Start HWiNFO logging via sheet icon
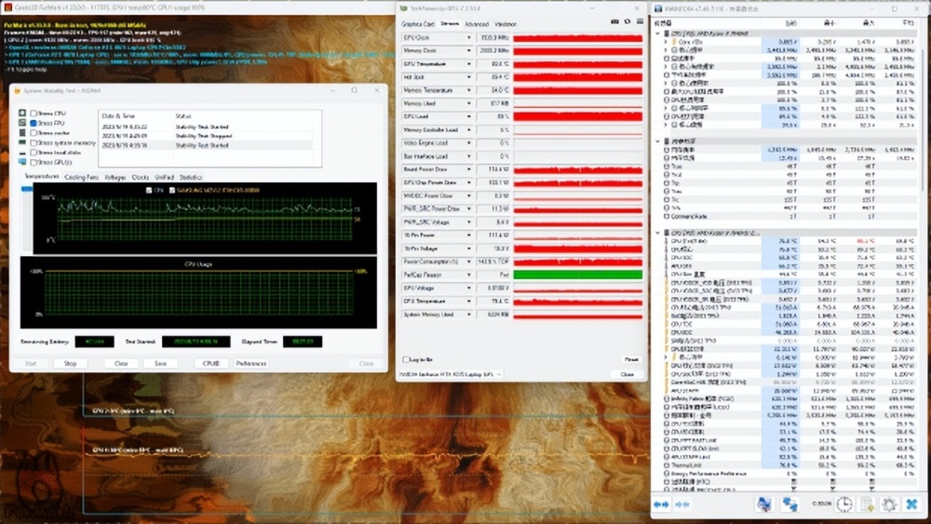 click(x=867, y=504)
